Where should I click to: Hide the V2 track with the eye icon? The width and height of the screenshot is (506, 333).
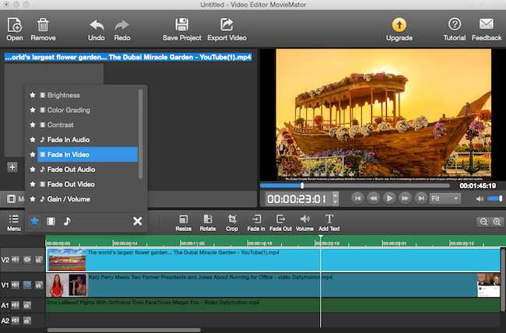pos(27,259)
